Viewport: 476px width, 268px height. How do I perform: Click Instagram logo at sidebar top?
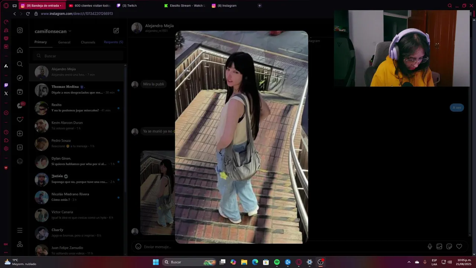coord(20,31)
